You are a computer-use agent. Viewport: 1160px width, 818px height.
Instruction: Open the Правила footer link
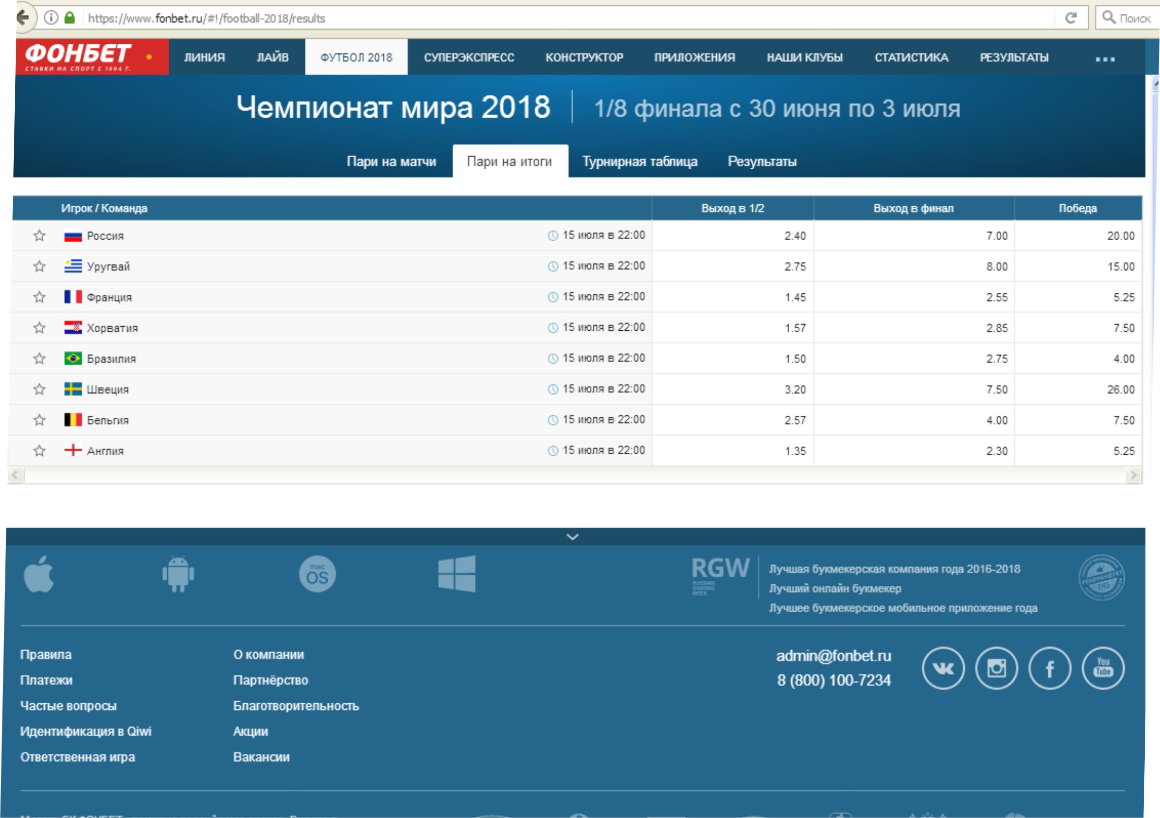pyautogui.click(x=46, y=654)
